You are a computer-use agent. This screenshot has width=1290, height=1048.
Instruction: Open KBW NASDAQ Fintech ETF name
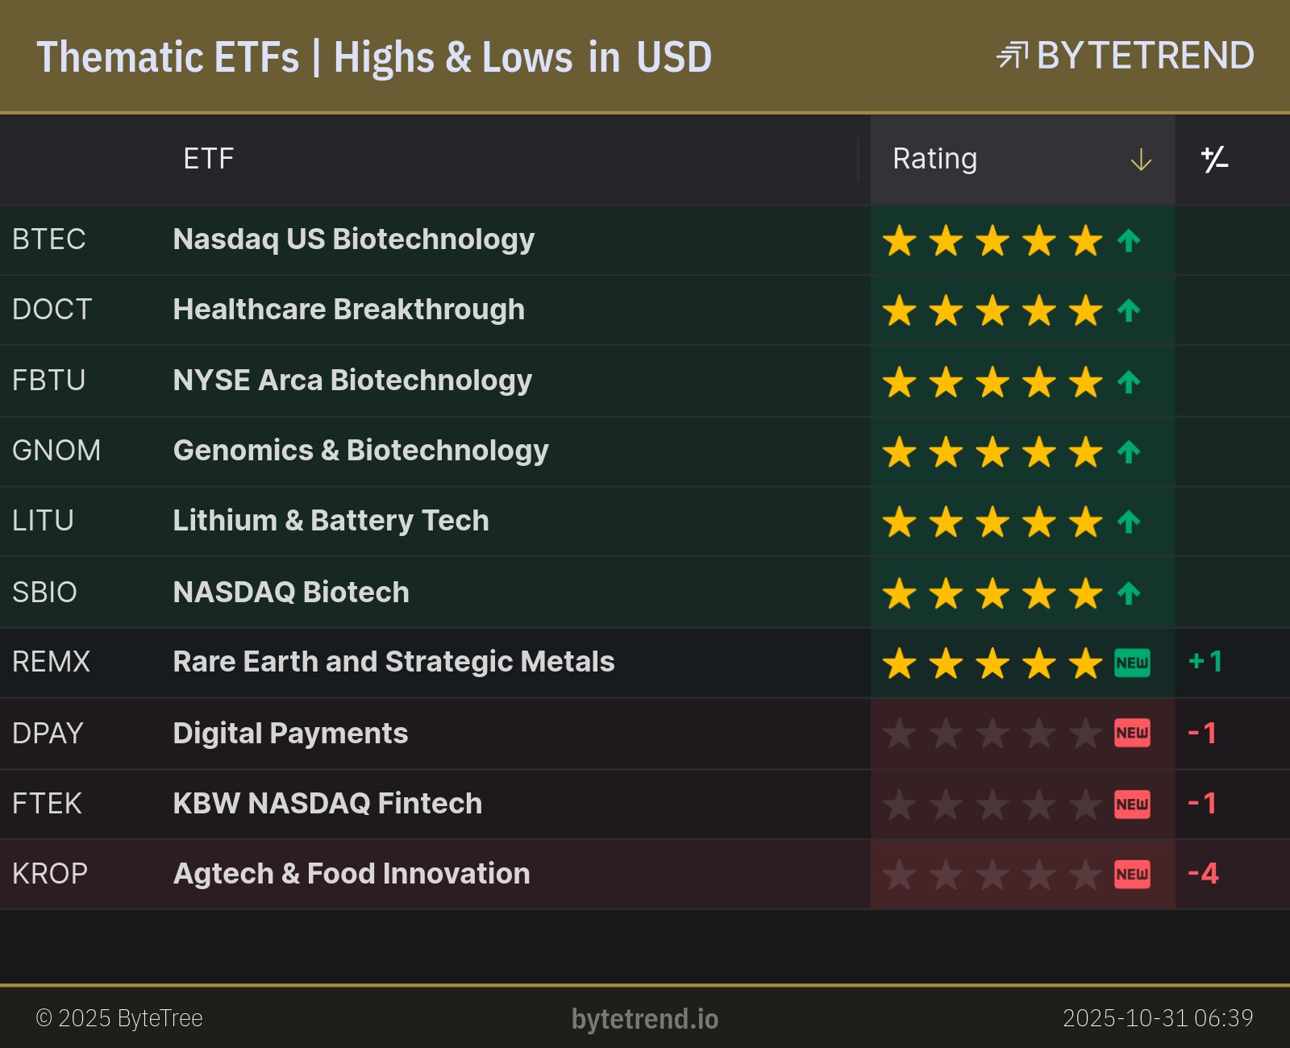(328, 804)
